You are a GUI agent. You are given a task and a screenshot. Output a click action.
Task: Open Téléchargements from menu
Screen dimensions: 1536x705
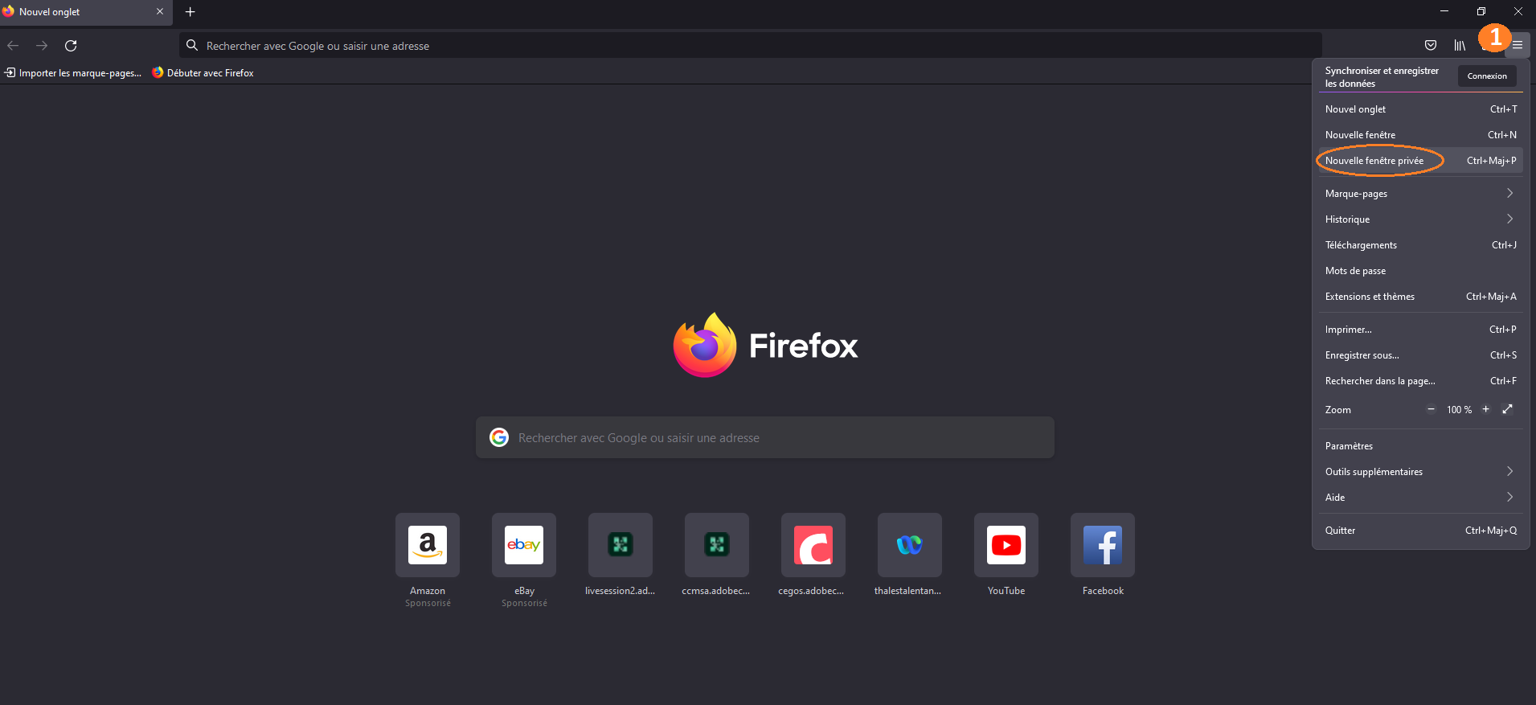(1420, 245)
